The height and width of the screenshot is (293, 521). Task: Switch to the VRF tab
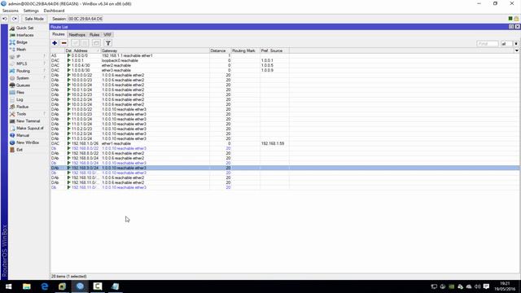click(107, 35)
